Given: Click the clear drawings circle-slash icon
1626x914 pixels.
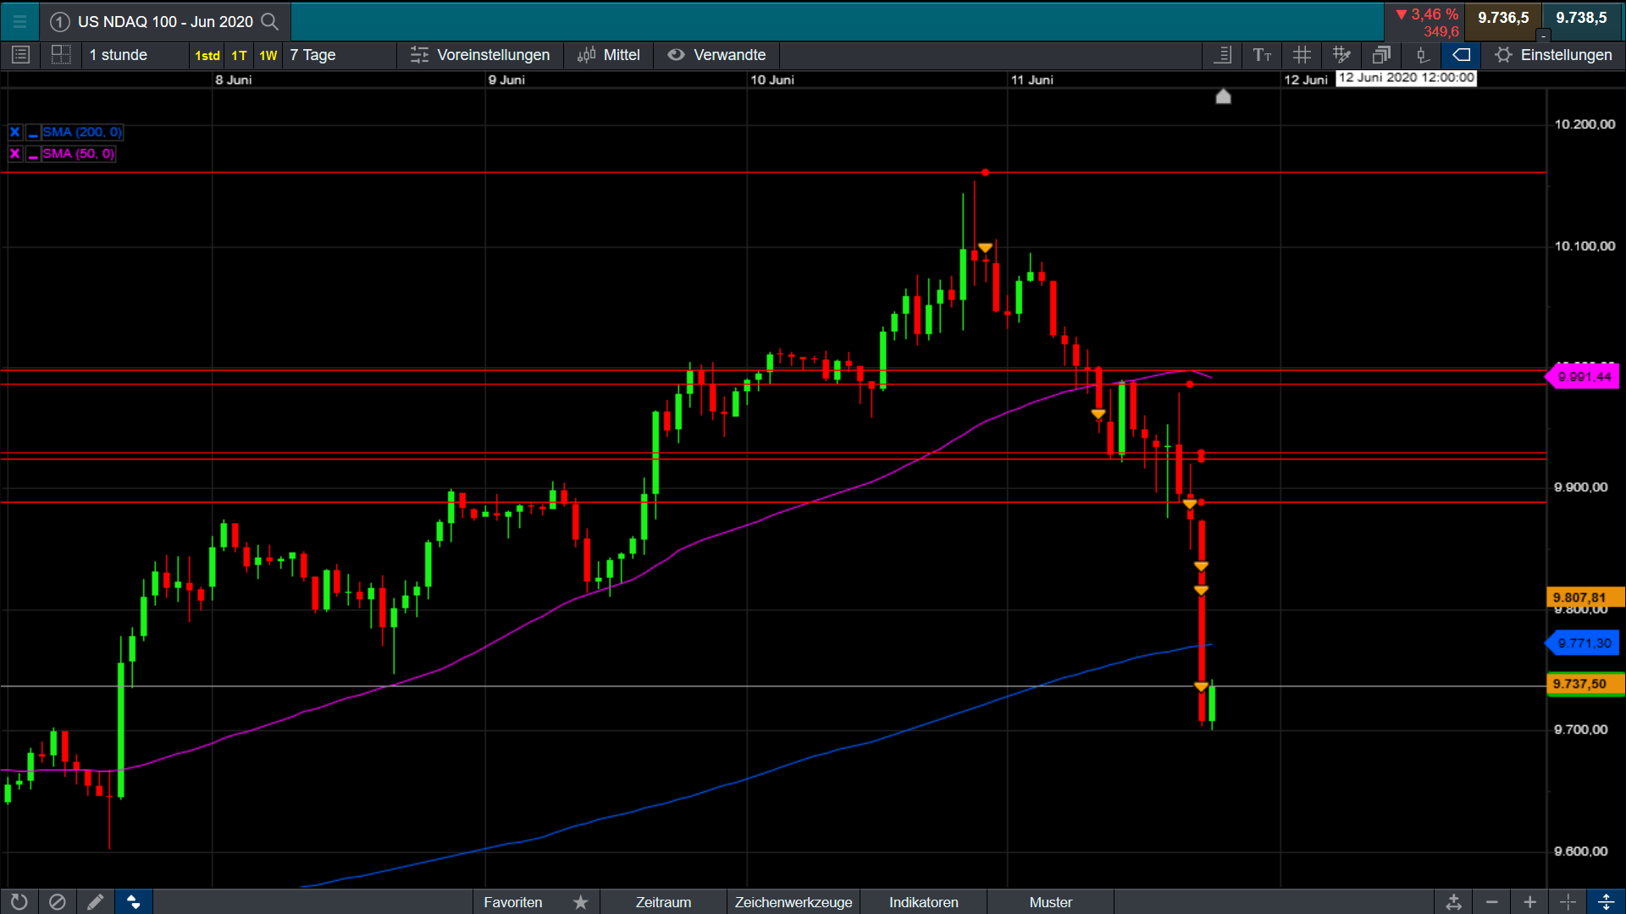Looking at the screenshot, I should click(57, 902).
